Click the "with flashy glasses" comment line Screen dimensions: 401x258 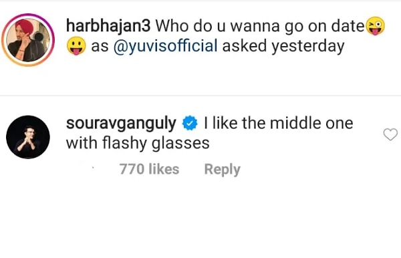coord(138,143)
